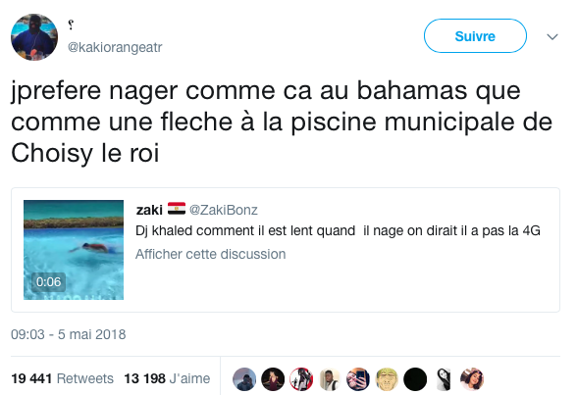View the 19 441 Retweets list

62,378
